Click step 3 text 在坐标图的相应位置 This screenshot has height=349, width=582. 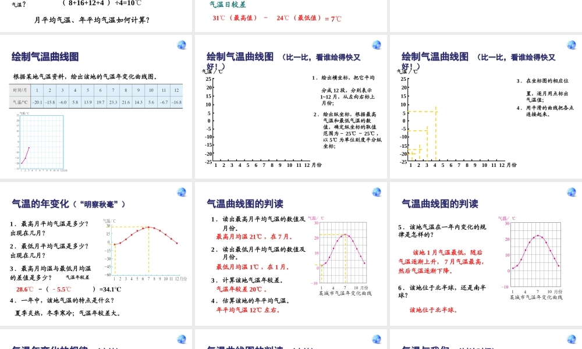pyautogui.click(x=542, y=90)
